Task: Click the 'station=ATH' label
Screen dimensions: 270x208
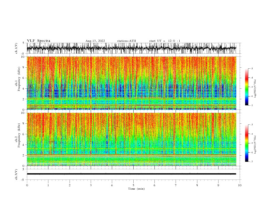Action: click(x=126, y=41)
